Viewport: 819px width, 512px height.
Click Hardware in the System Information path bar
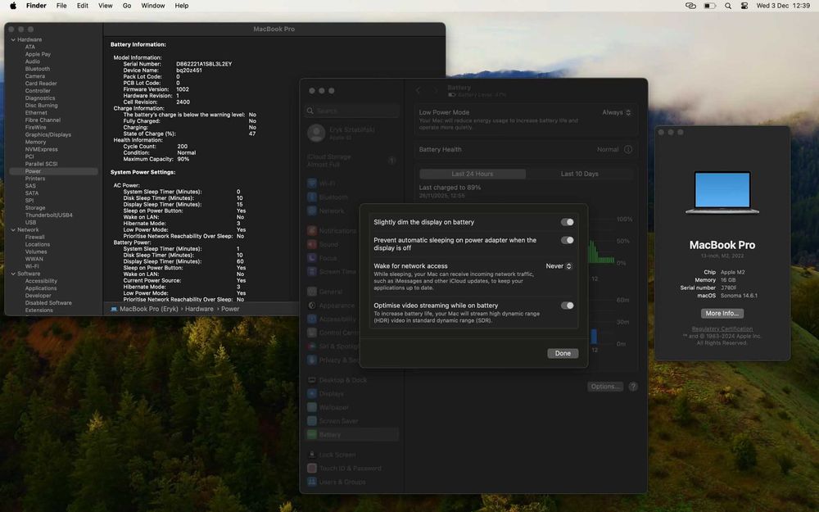[x=199, y=310]
